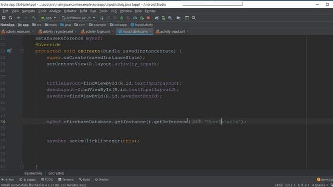Click the "UserDetails" string in line 34
The image size is (333, 187).
point(222,122)
